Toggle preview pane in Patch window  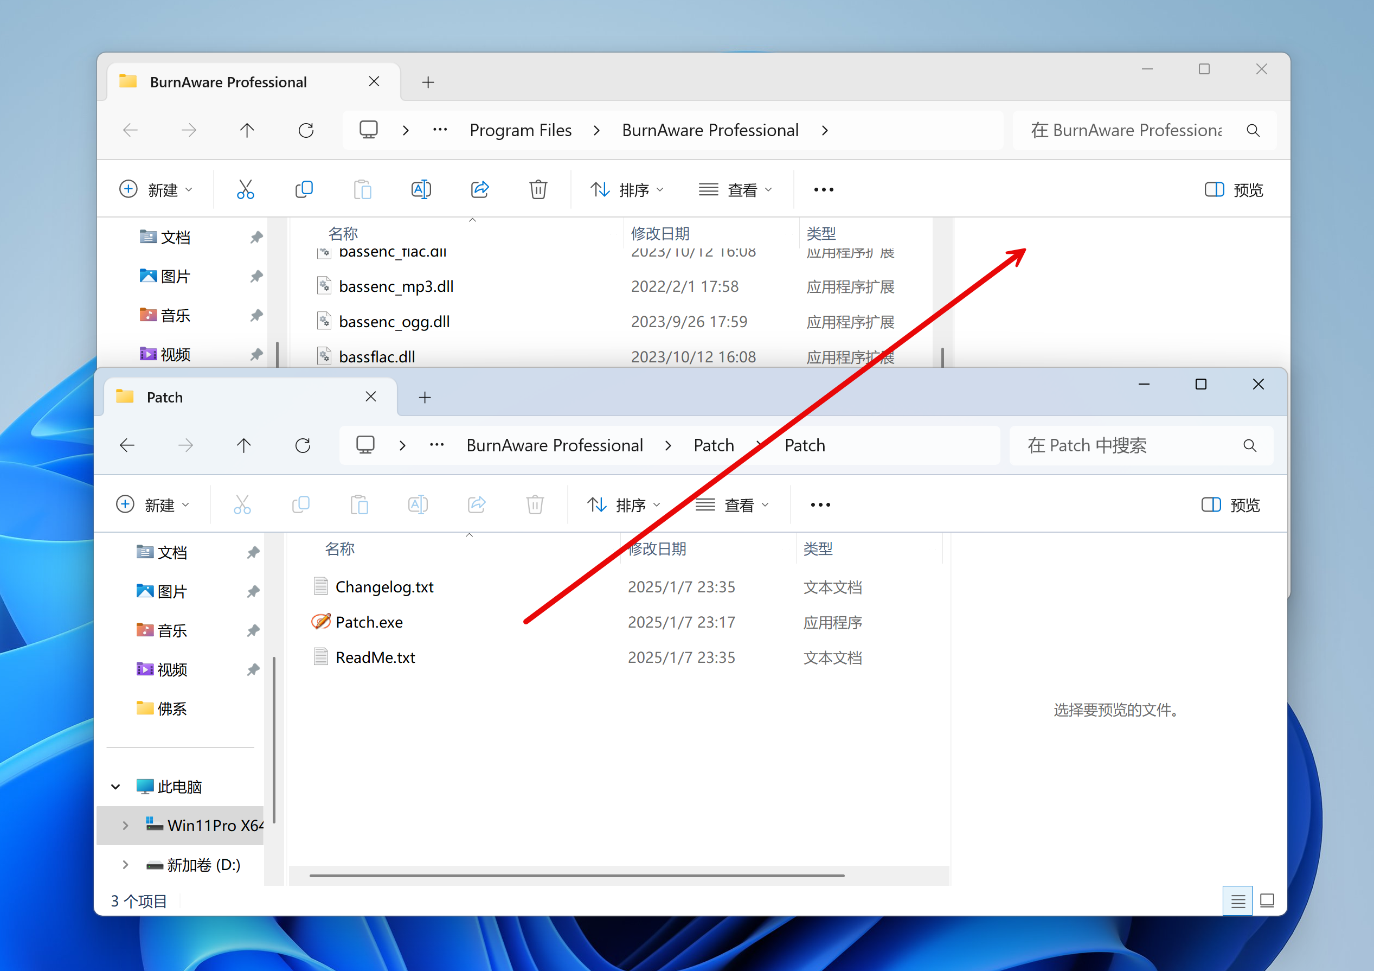1230,504
